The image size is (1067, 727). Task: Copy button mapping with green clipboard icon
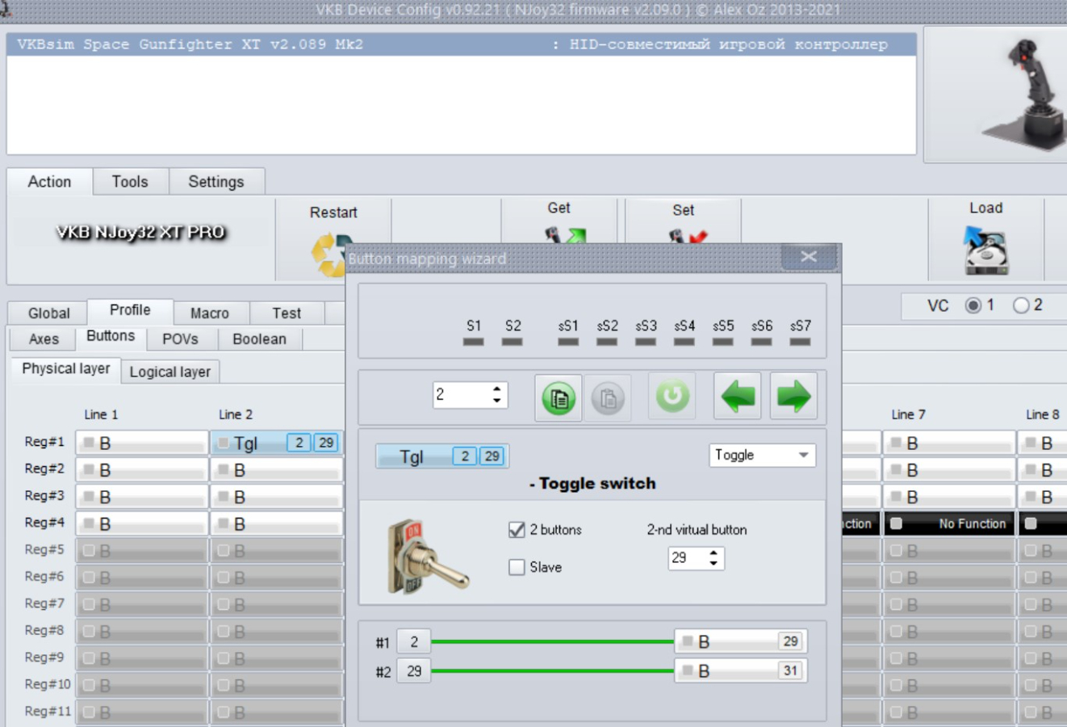(x=558, y=397)
